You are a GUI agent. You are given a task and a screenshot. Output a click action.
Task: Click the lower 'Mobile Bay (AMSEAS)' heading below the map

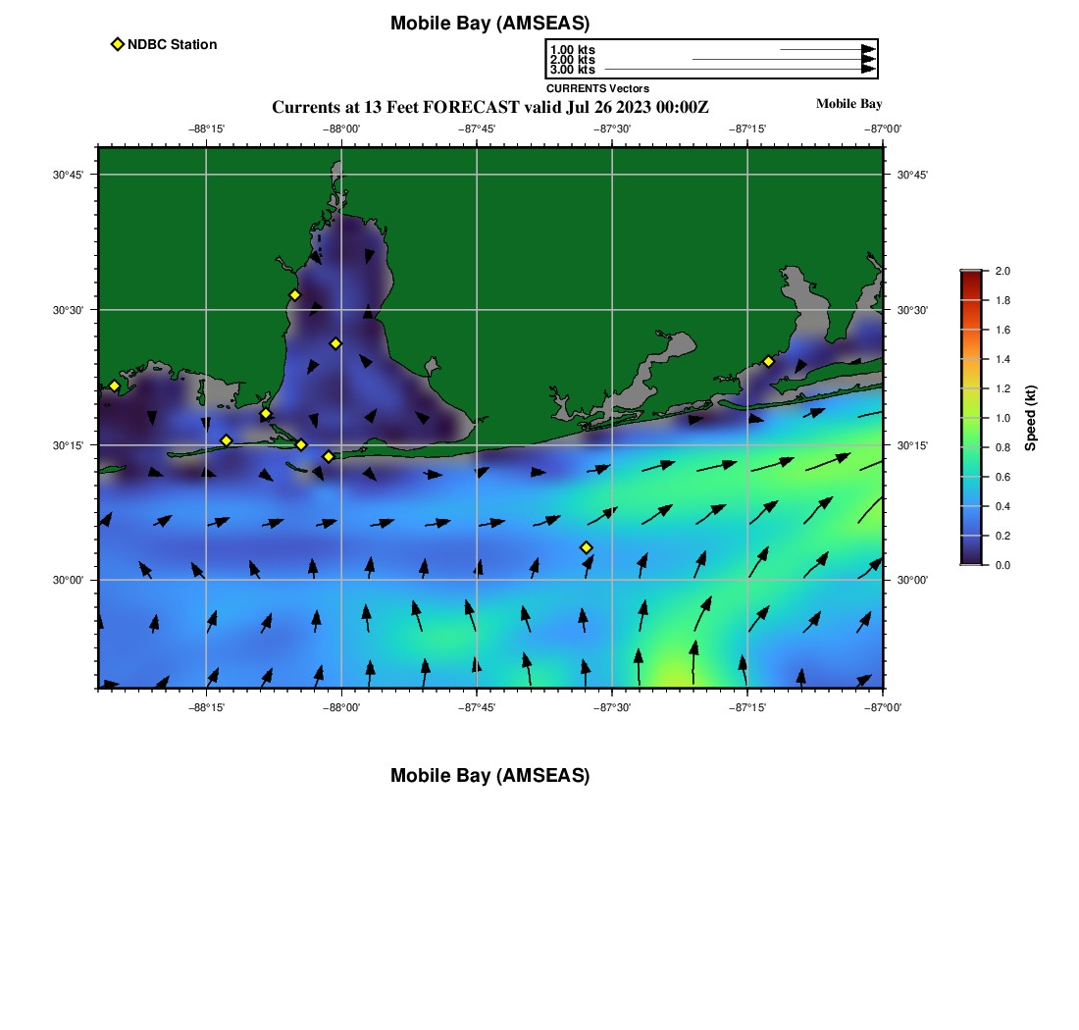pos(489,776)
